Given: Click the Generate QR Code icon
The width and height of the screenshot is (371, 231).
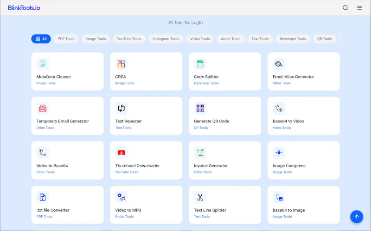Looking at the screenshot, I should click(x=200, y=109).
